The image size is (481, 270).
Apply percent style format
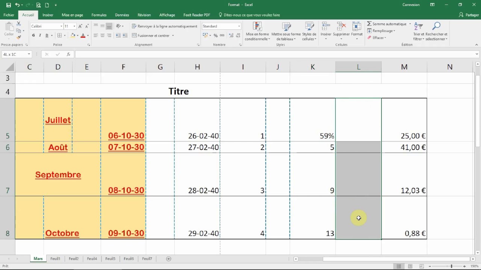(x=216, y=36)
